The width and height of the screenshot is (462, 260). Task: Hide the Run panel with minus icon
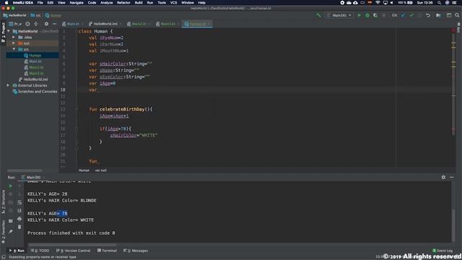click(x=452, y=177)
